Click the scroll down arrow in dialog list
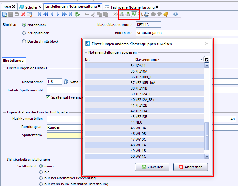 207,156
